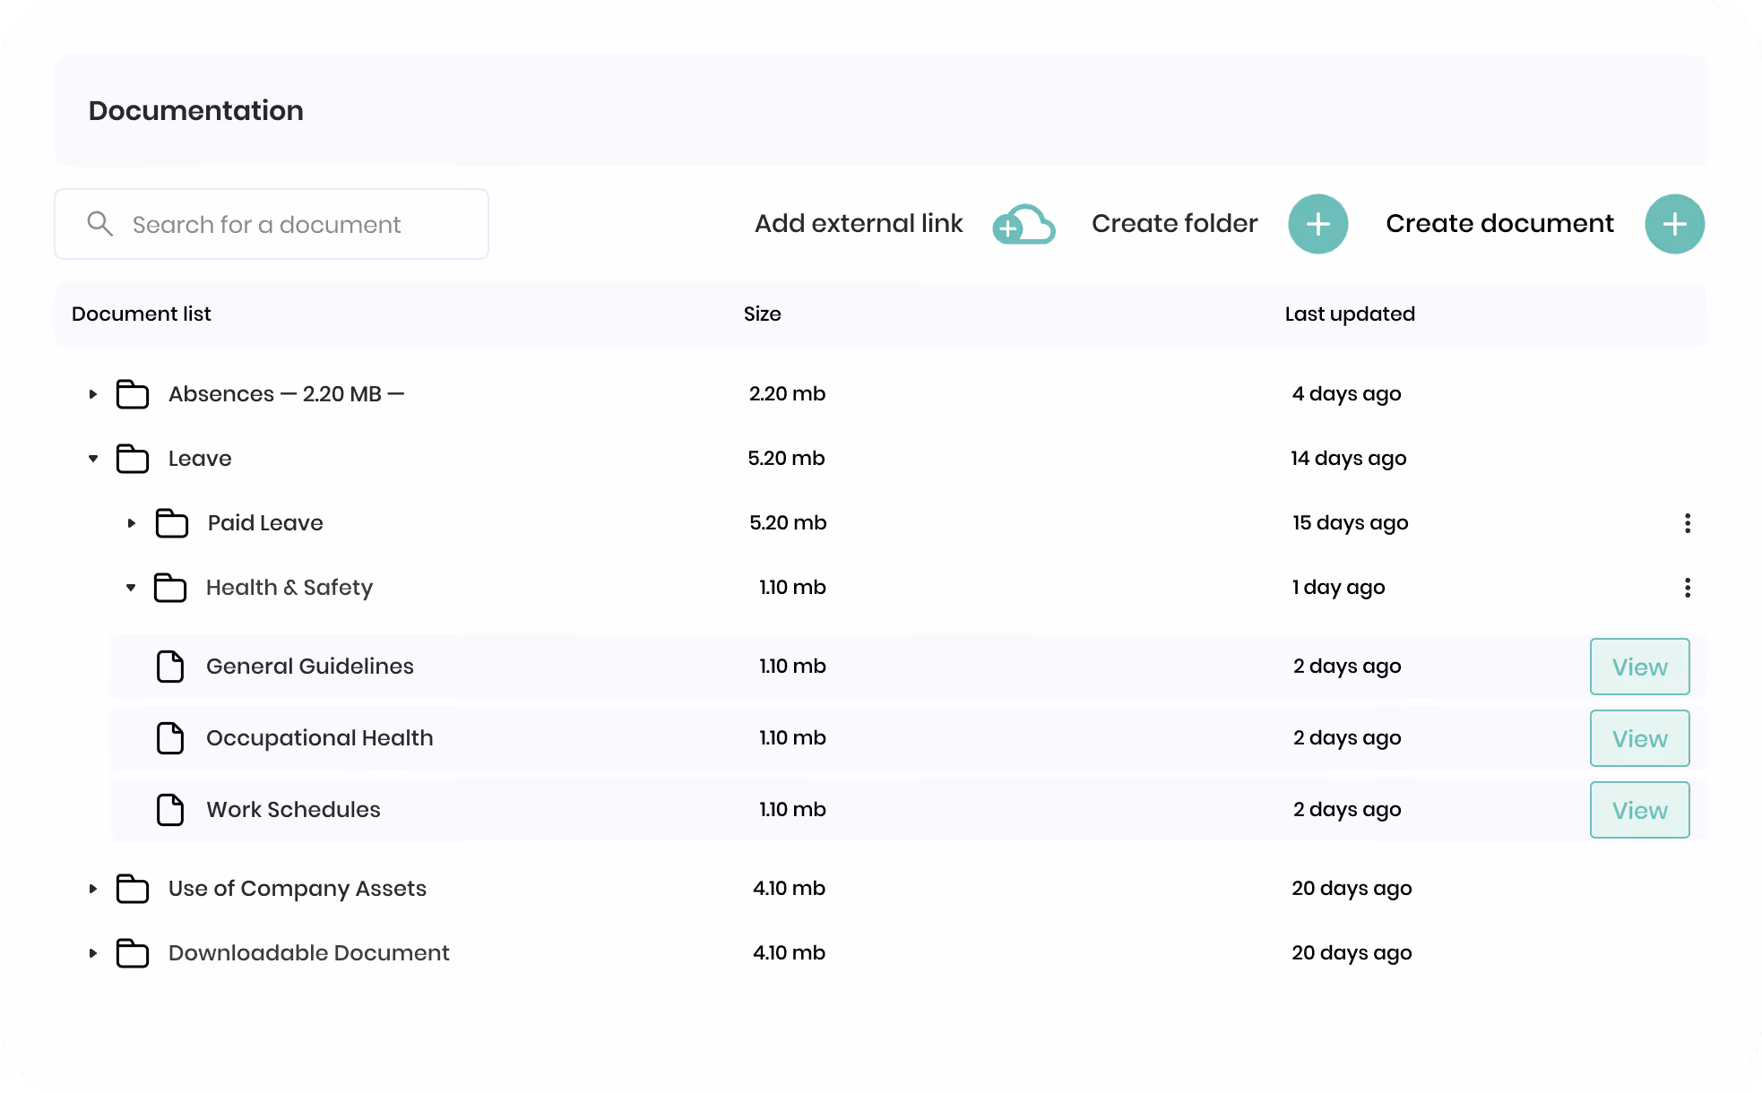The height and width of the screenshot is (1093, 1762).
Task: View the Occupational Health document
Action: point(1639,738)
